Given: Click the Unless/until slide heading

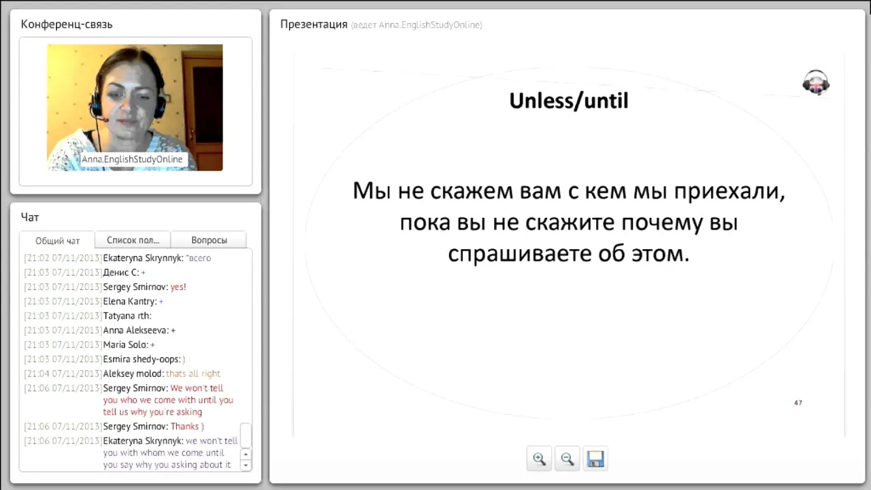Looking at the screenshot, I should 569,101.
